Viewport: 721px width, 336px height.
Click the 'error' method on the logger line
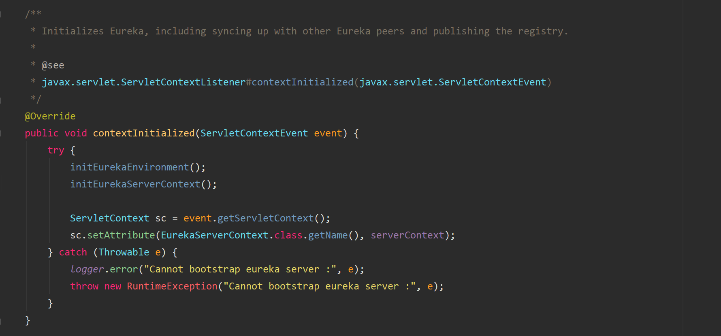pyautogui.click(x=124, y=269)
